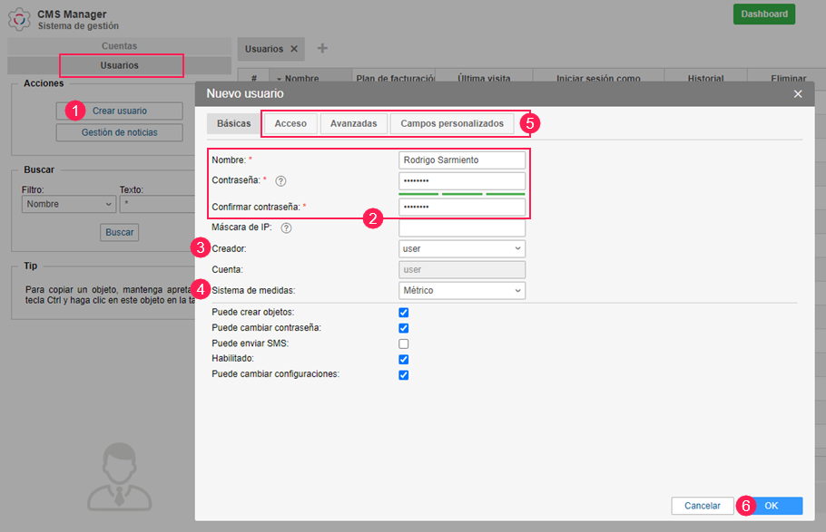
Task: Open the Filtro dropdown showing Nombre
Action: point(68,205)
